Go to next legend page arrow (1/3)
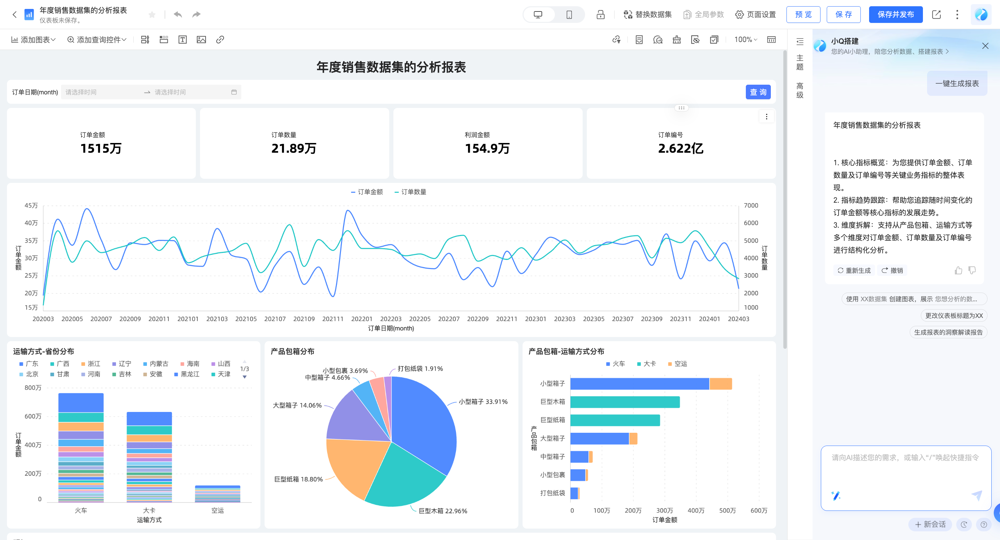 click(244, 377)
